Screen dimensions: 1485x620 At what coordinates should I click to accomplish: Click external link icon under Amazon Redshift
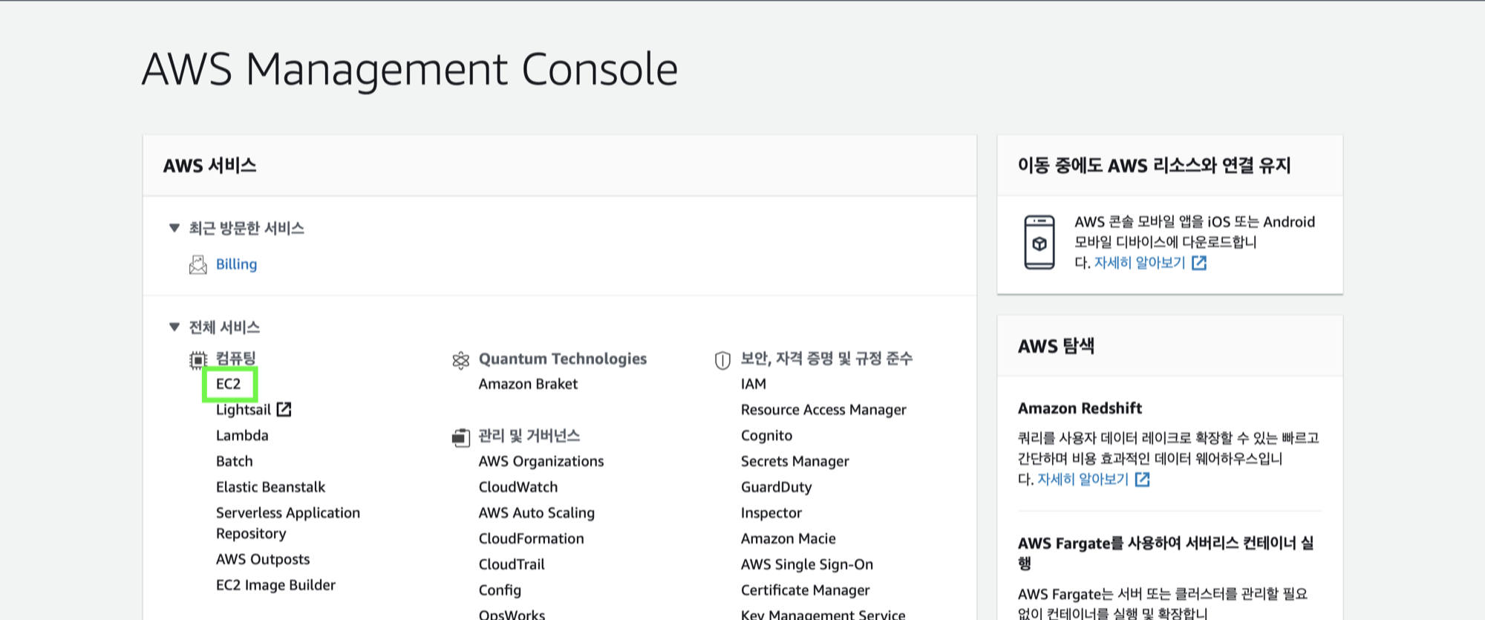point(1142,480)
